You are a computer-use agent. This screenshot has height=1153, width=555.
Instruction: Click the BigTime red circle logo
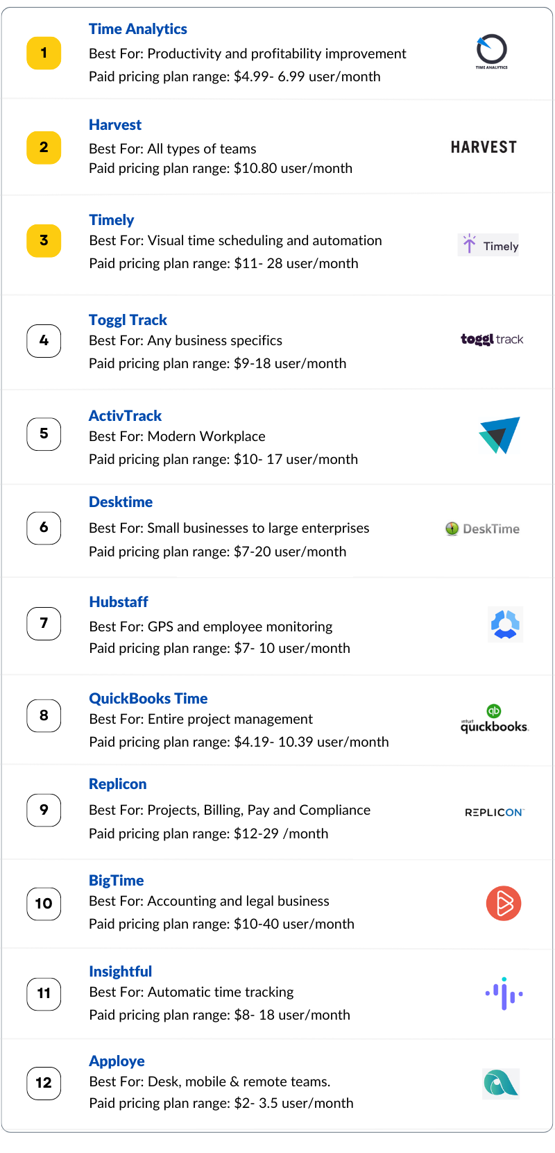504,903
